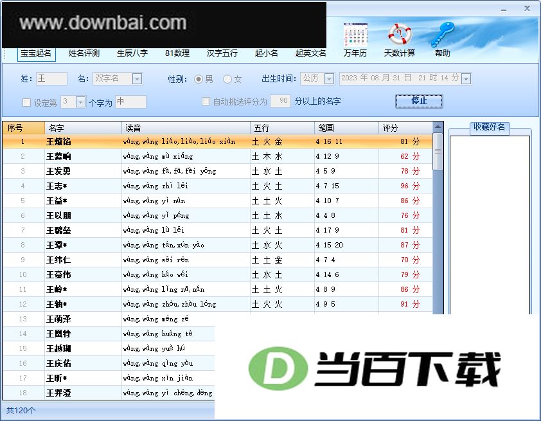This screenshot has height=421, width=541.
Task: Open the 汉字五行 tab
Action: coord(222,53)
